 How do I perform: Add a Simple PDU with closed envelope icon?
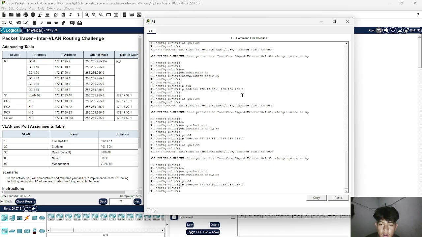coord(72,23)
